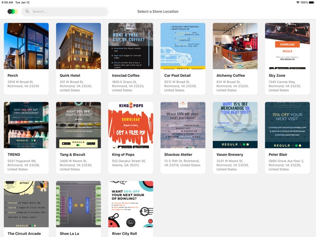Image resolution: width=316 pixels, height=237 pixels.
Task: Open the TREND vinyl monogram image
Action: 26,125
